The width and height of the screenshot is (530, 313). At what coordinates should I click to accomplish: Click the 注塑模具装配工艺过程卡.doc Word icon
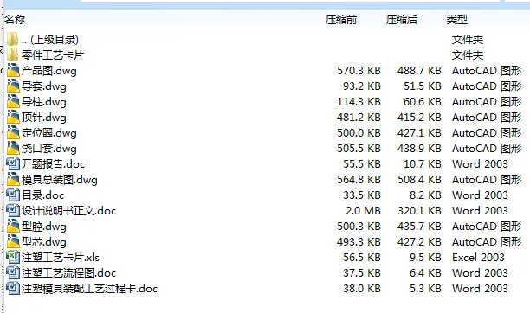13,288
